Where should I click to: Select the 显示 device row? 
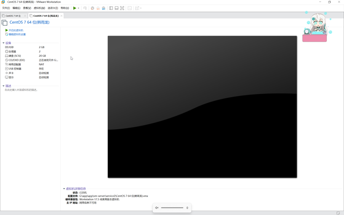pos(31,77)
